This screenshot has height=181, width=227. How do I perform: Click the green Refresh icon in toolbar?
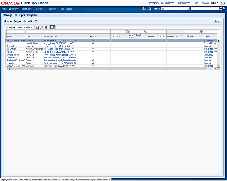52,27
